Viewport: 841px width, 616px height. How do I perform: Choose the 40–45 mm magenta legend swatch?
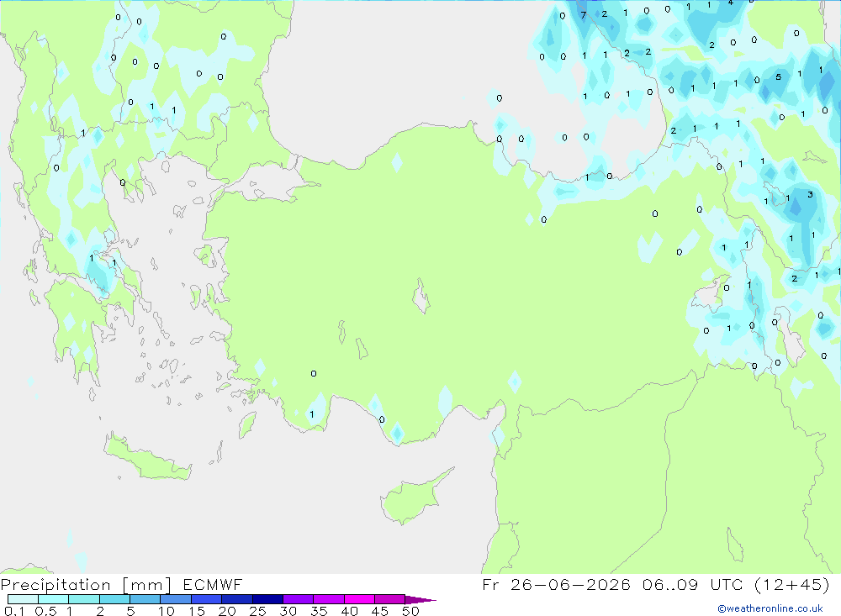pos(359,599)
